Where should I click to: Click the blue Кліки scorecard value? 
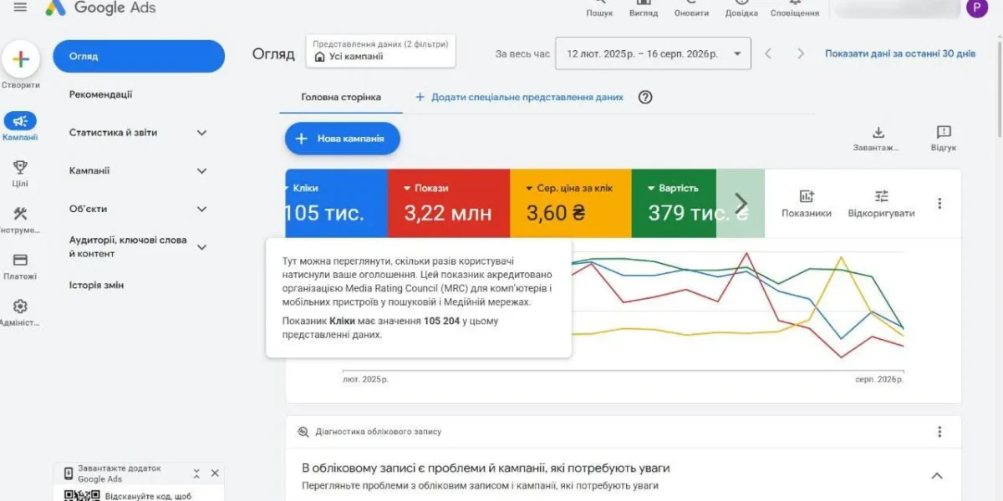pos(325,213)
